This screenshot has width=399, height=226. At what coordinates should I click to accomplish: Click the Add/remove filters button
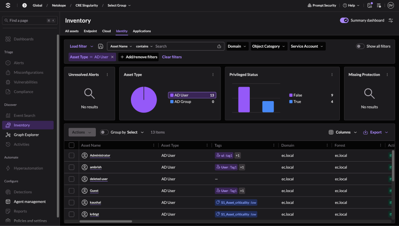coord(138,57)
